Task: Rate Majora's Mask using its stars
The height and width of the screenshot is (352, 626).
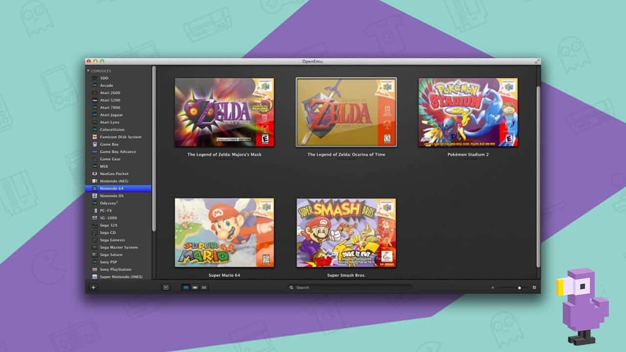Action: coord(224,159)
